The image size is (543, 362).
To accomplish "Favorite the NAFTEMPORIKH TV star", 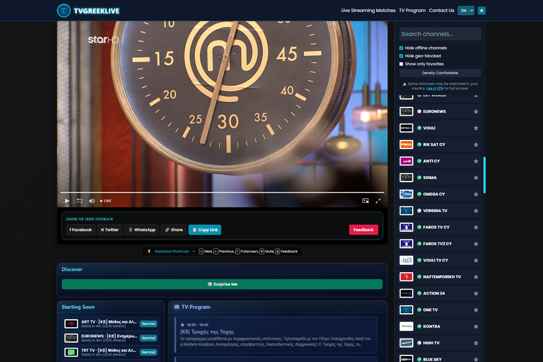I will coord(476,277).
